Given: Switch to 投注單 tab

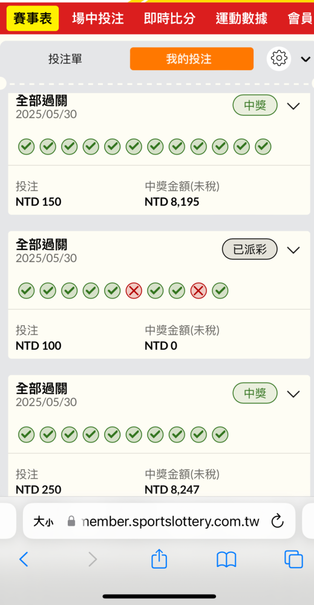Looking at the screenshot, I should pyautogui.click(x=65, y=59).
